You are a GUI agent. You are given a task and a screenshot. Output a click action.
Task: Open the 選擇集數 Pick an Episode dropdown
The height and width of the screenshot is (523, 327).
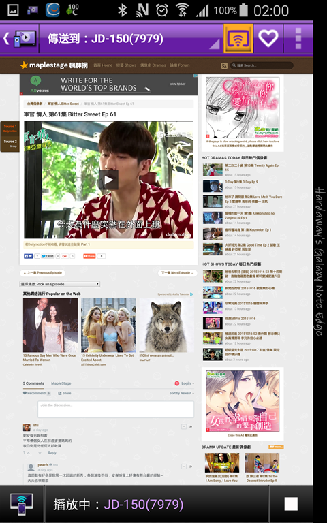tap(60, 284)
